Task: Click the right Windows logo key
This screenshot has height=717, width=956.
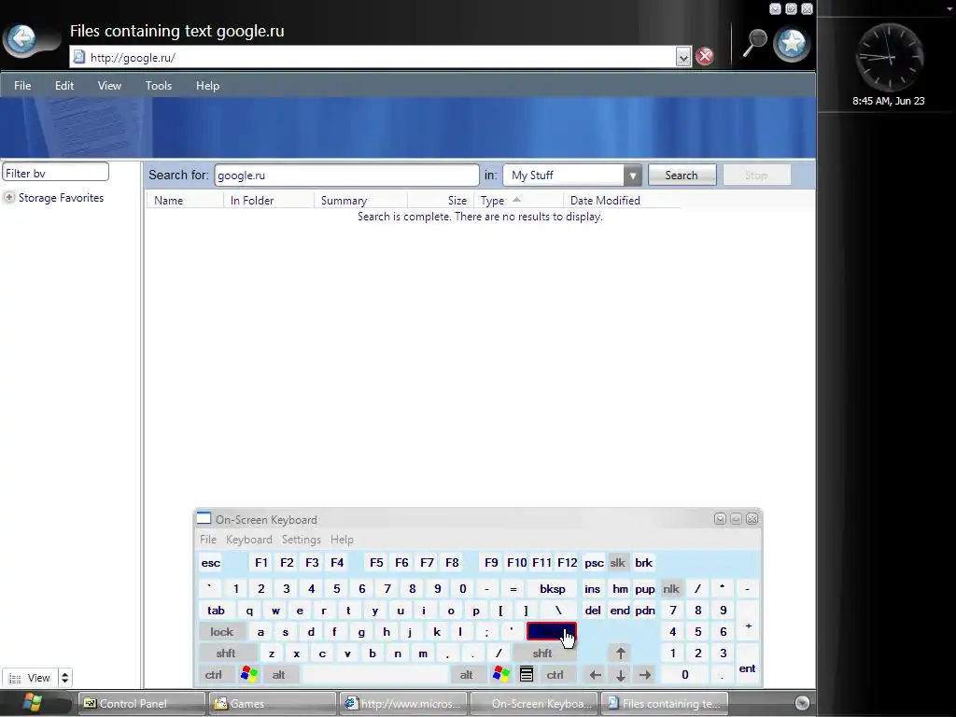Action: click(x=501, y=675)
